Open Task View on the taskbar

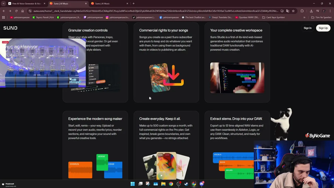point(140,184)
